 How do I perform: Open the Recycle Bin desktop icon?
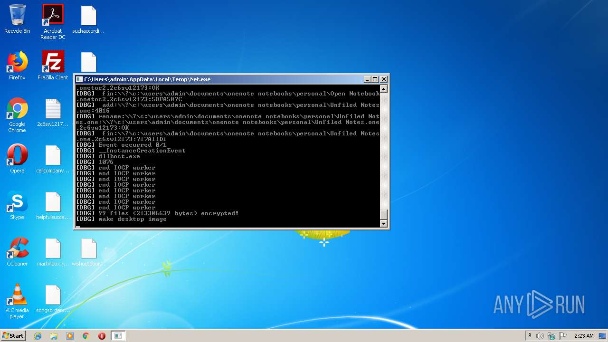point(17,19)
